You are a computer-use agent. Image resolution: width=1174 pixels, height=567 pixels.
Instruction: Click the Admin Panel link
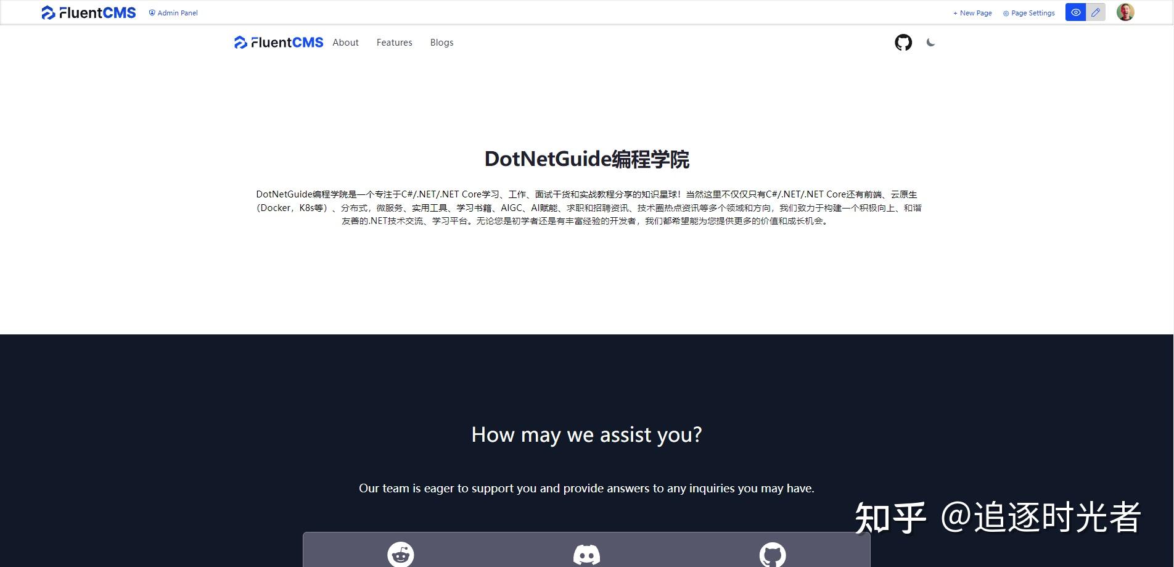click(x=176, y=12)
